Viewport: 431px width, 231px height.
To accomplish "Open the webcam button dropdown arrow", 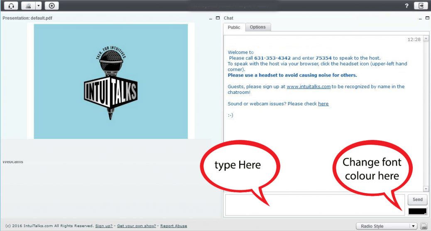I will click(39, 6).
